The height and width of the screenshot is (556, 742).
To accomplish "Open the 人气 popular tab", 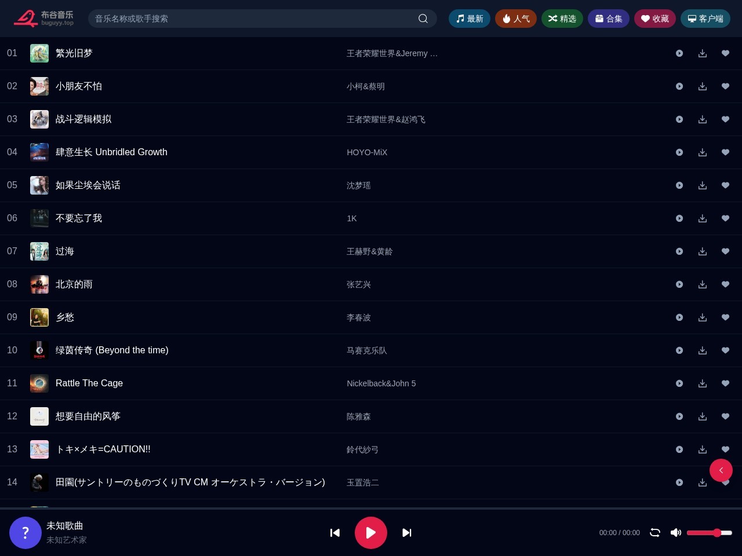I will click(516, 19).
